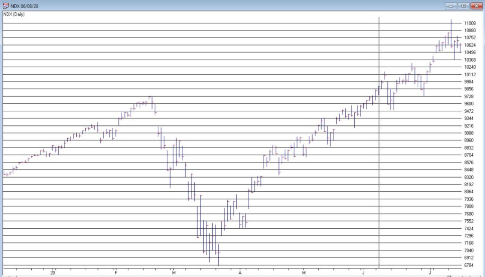Viewport: 485px width, 277px height.
Task: Click the 10368 price axis label
Action: tap(470, 60)
